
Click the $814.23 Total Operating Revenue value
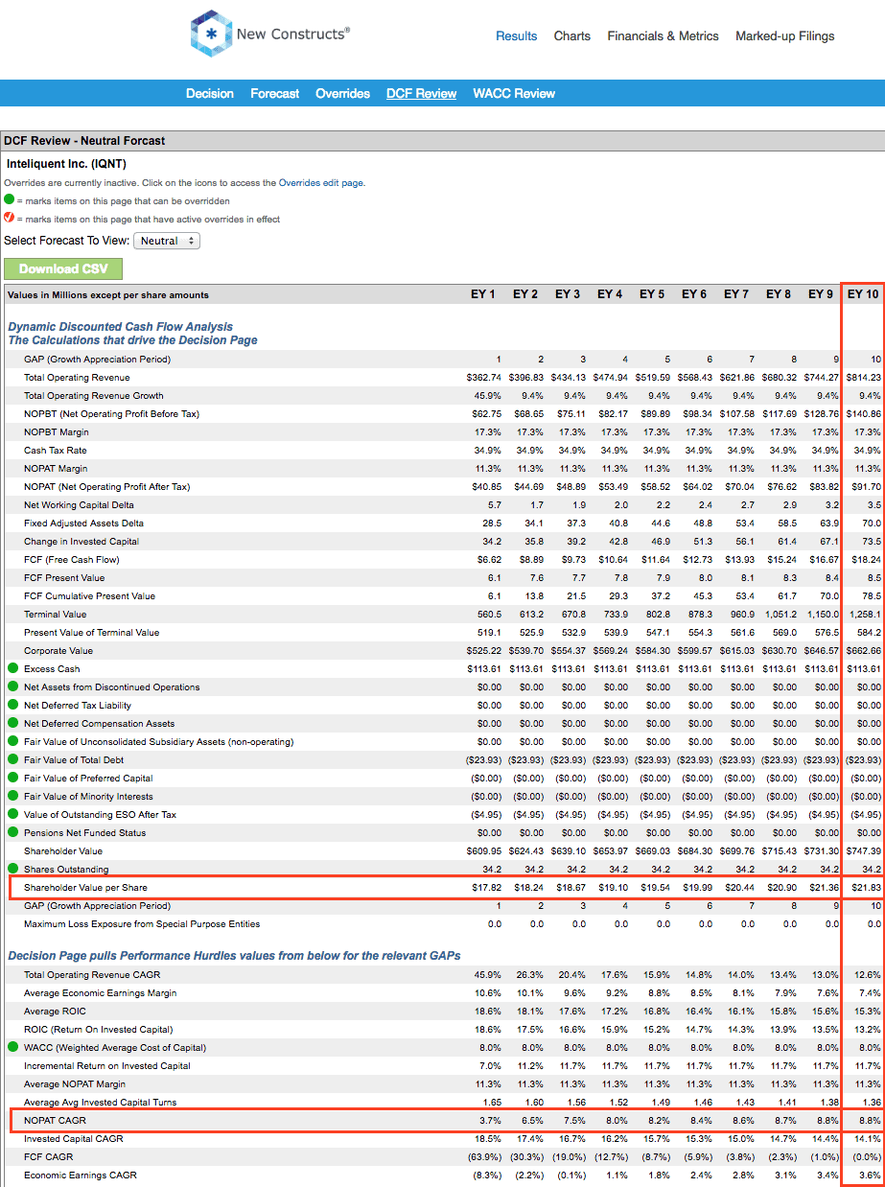865,377
